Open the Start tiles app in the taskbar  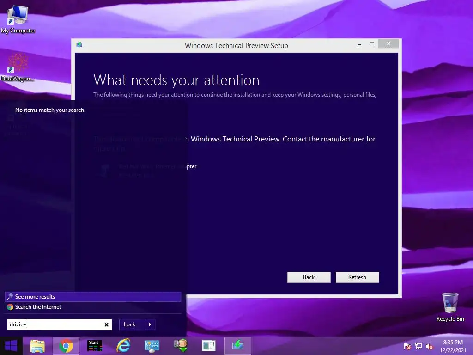(94, 346)
